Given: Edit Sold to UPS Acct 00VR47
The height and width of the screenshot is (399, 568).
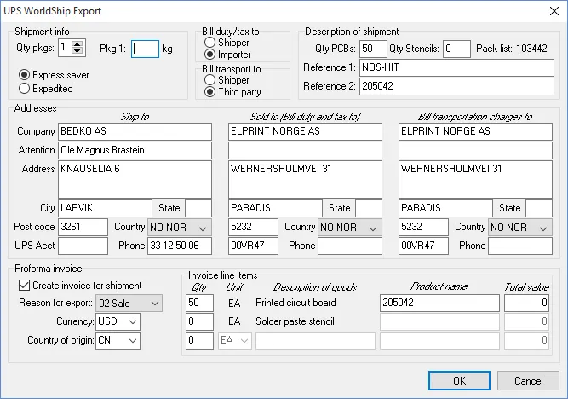Looking at the screenshot, I should pos(253,246).
